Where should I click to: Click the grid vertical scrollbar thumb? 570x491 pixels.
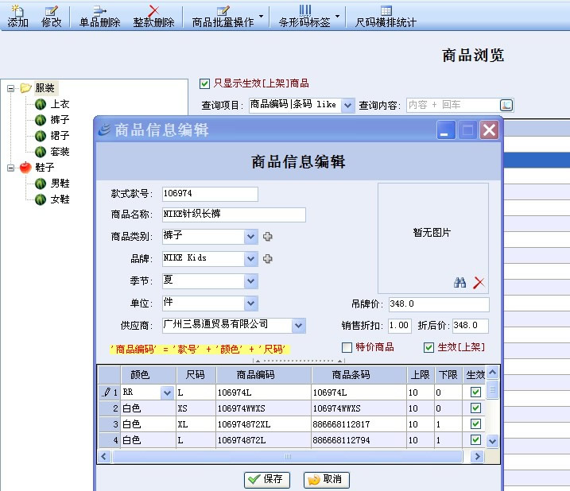(493, 389)
